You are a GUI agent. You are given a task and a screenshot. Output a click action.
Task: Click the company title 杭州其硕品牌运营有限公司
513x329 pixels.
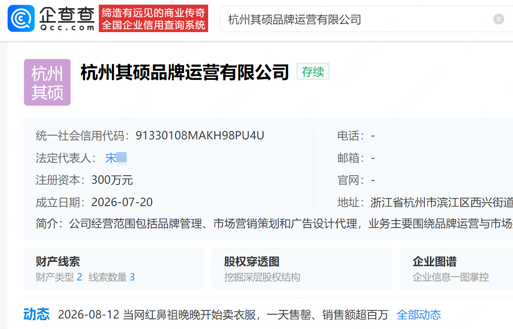coord(185,72)
